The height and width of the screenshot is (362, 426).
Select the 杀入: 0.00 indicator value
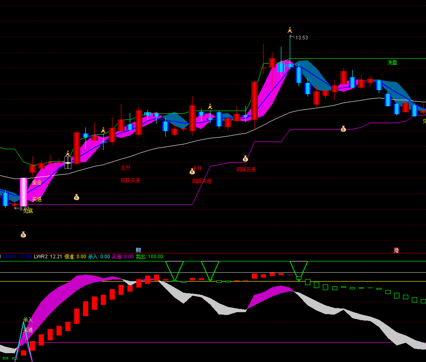[x=99, y=257]
